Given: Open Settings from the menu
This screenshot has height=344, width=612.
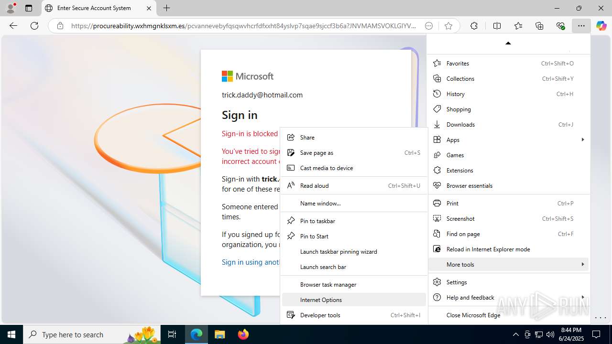Looking at the screenshot, I should click(509, 282).
